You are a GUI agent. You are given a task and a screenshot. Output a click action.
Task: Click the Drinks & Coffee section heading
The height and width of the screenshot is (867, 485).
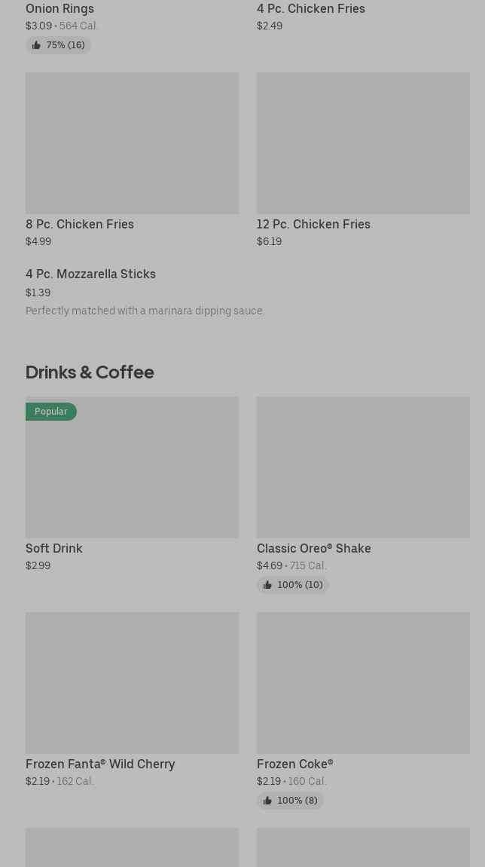90,372
